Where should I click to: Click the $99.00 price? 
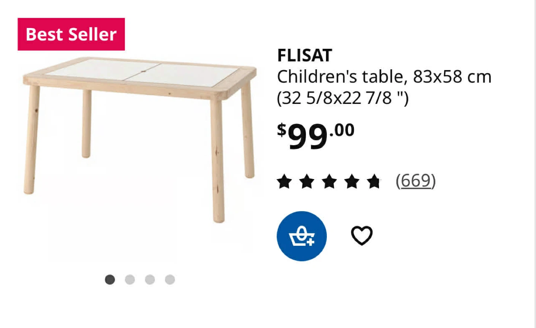tap(316, 136)
